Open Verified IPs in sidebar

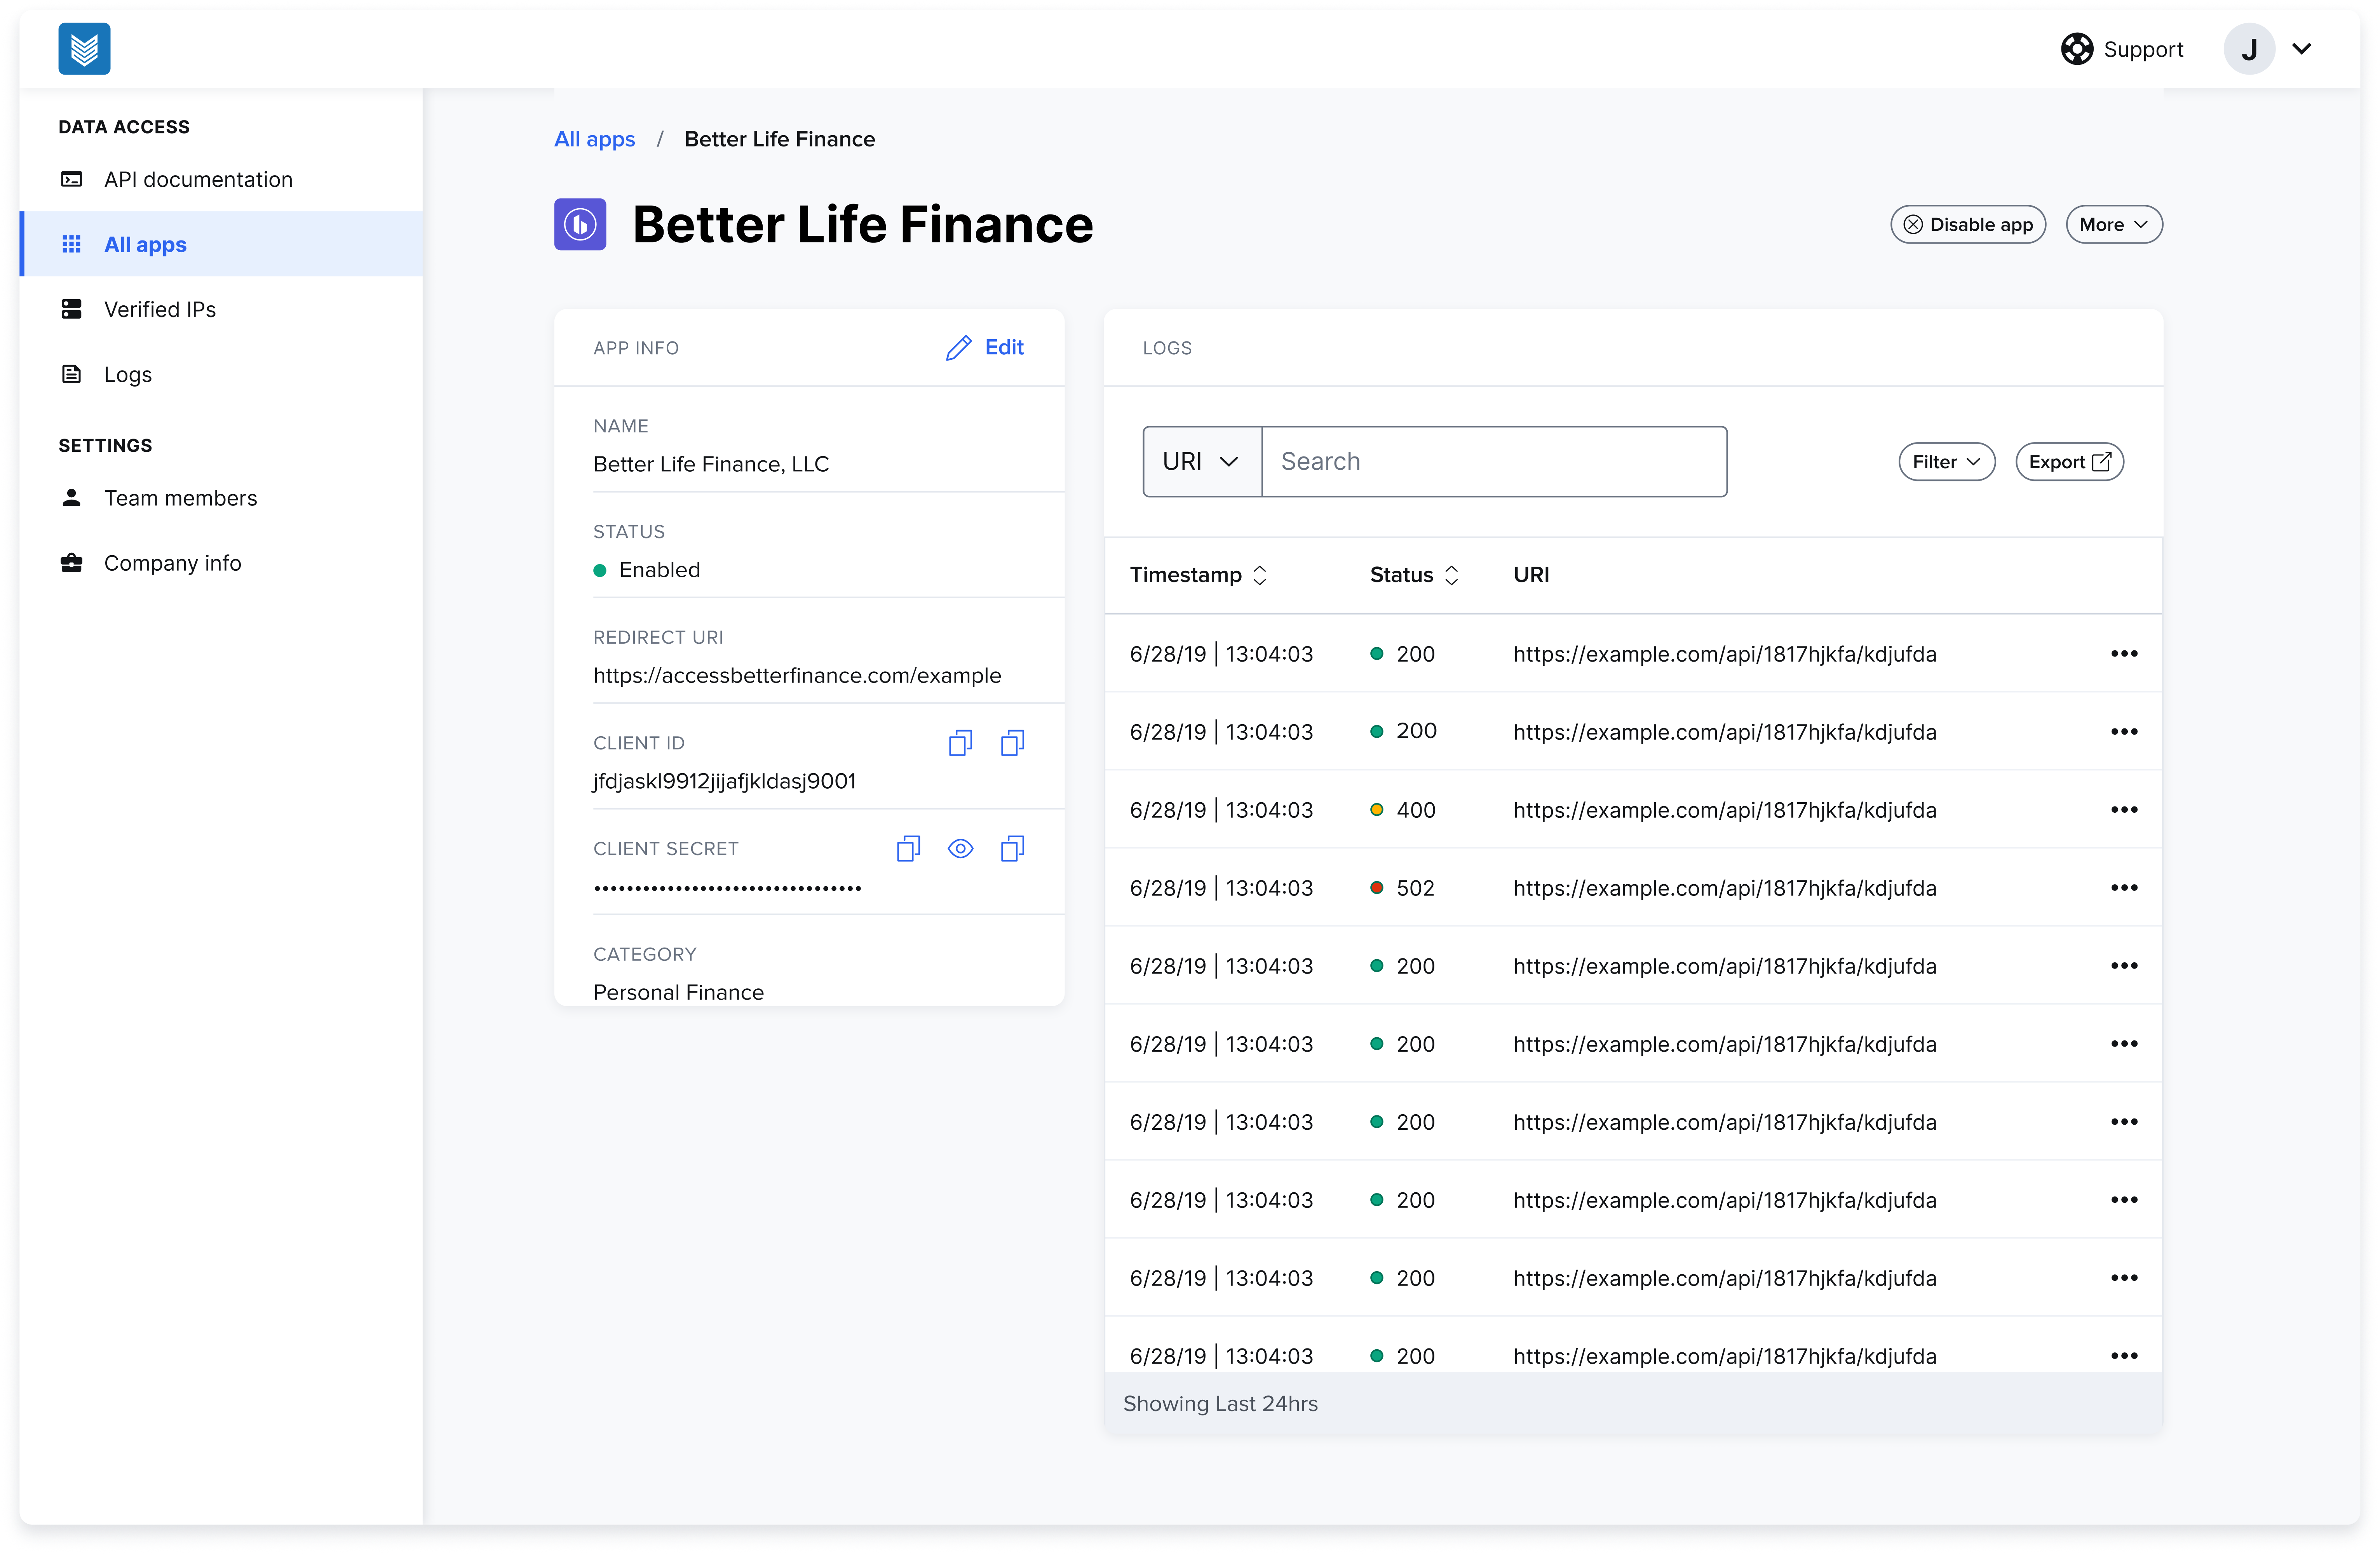click(160, 309)
